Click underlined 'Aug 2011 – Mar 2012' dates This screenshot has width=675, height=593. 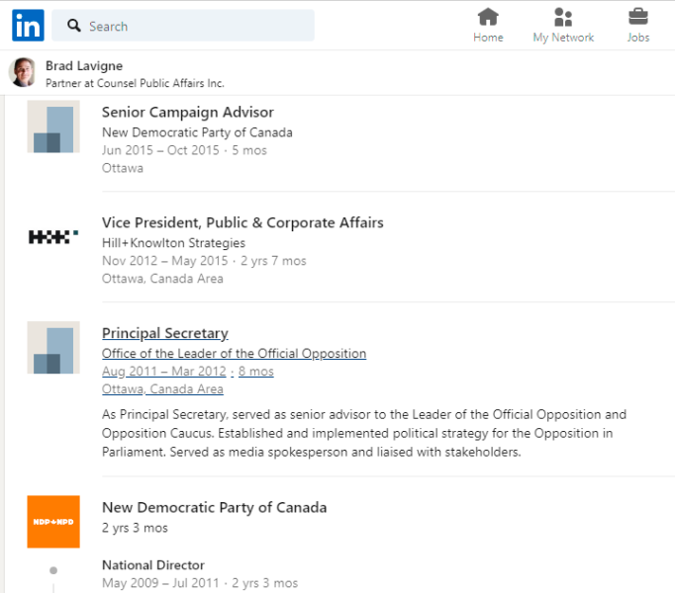164,371
